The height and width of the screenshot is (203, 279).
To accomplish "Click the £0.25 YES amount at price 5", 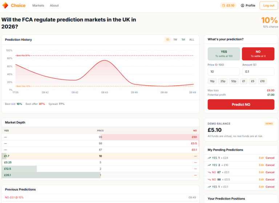I will (x=8, y=163).
